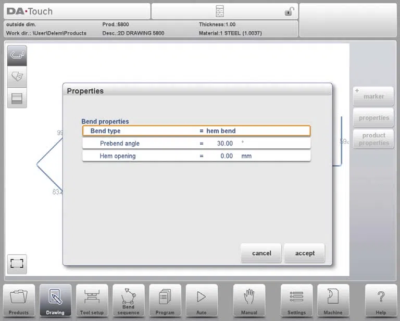The height and width of the screenshot is (321, 400).
Task: Click the unlocked padlock icon
Action: [289, 11]
